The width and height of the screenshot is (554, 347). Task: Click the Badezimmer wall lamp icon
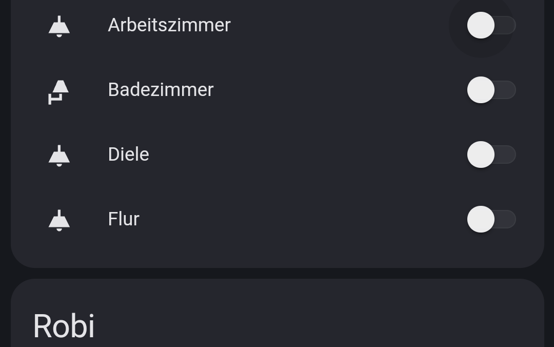pyautogui.click(x=59, y=91)
